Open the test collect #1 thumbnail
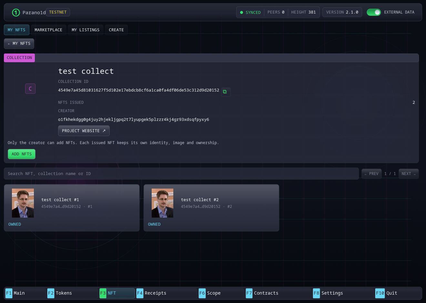Screen dimensions: 426x303 tap(23, 203)
